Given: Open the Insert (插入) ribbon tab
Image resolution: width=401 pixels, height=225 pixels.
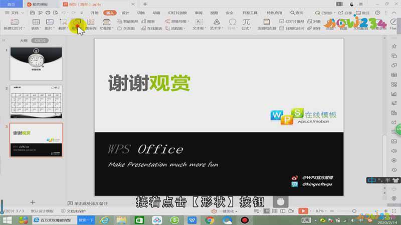Looking at the screenshot, I should pos(110,12).
